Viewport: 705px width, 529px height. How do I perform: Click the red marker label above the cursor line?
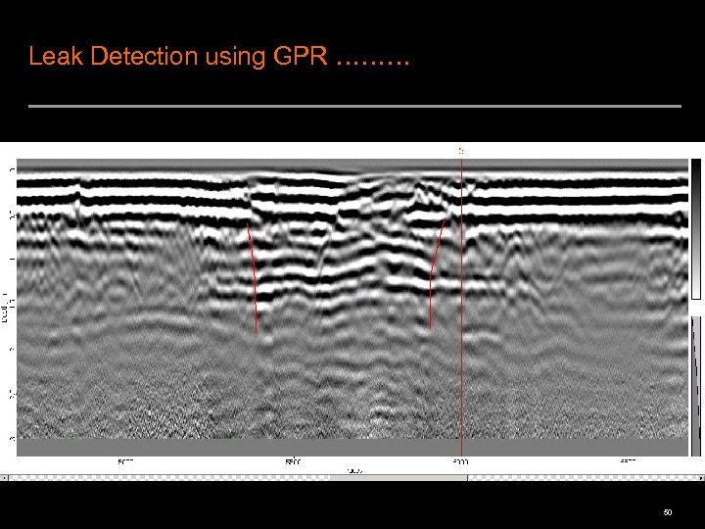pyautogui.click(x=461, y=151)
